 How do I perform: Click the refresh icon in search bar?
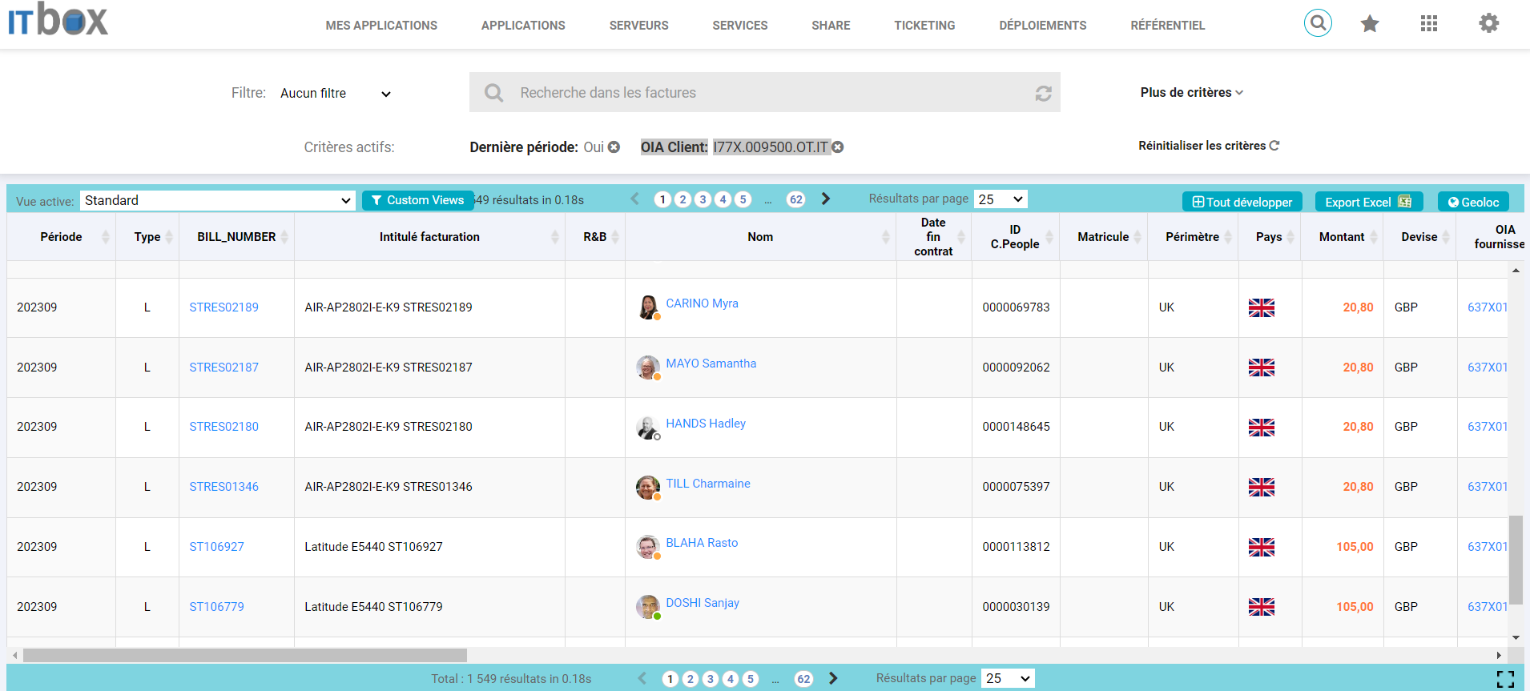pos(1043,93)
